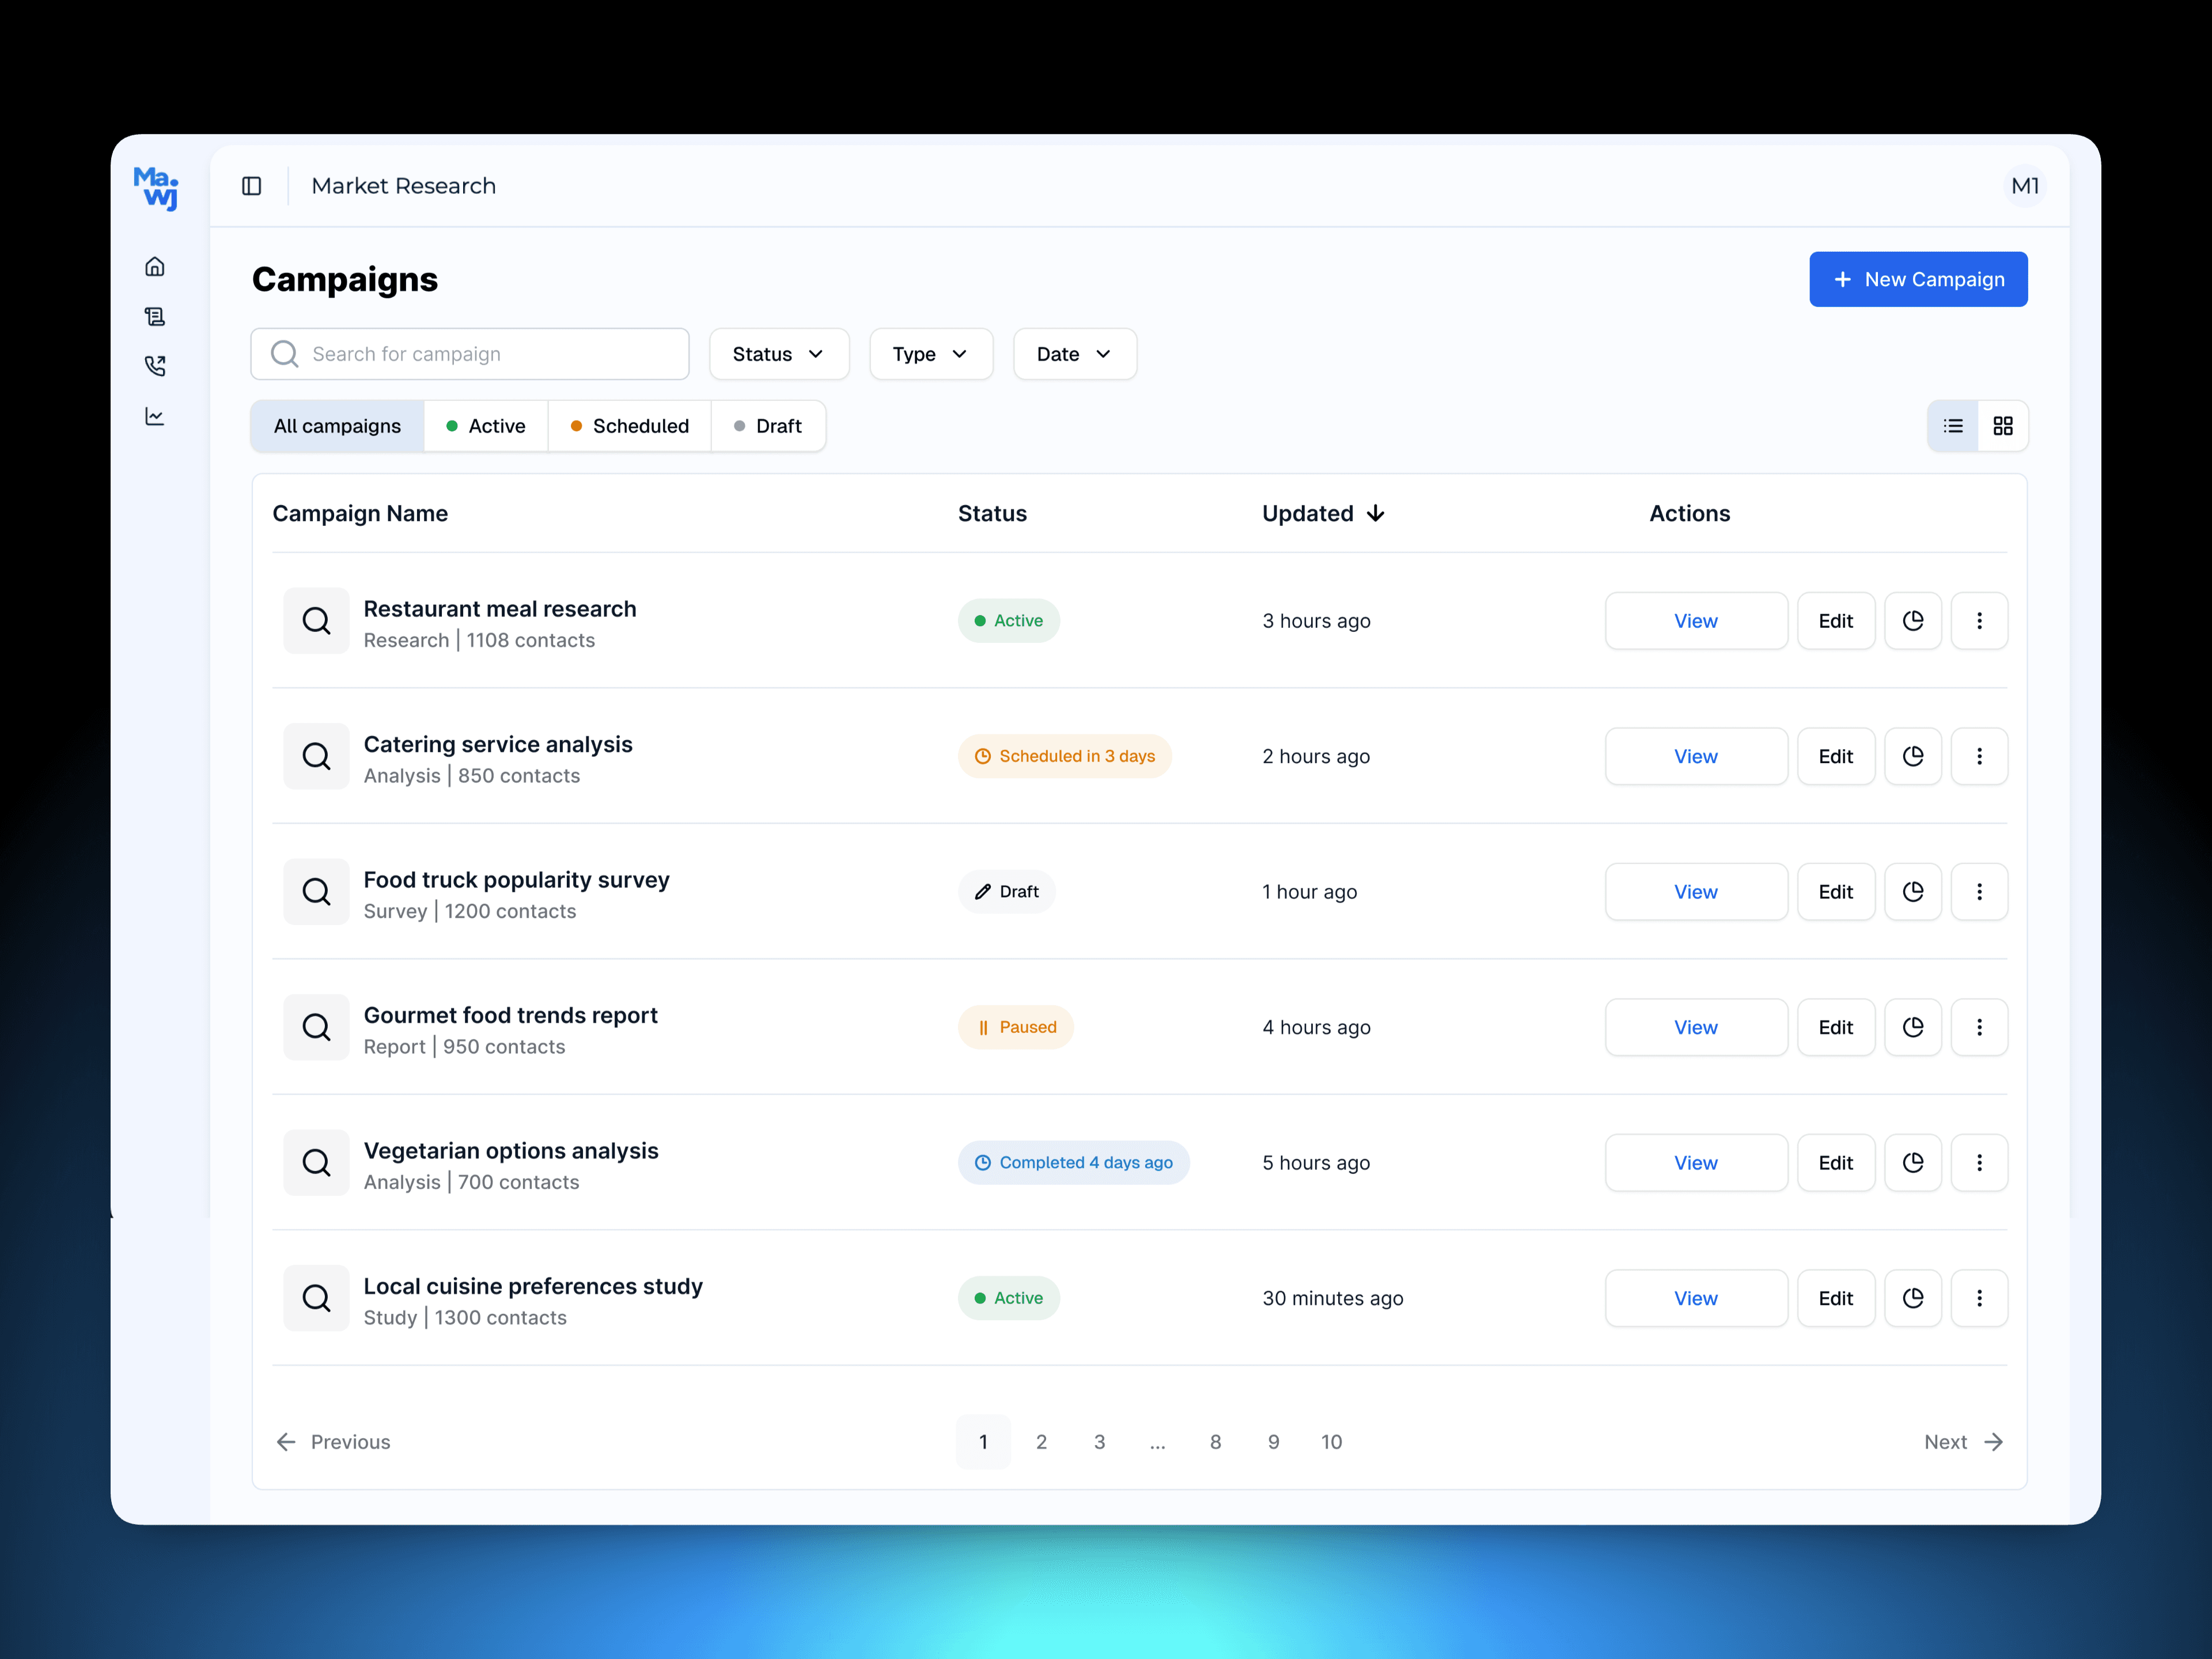This screenshot has width=2212, height=1659.
Task: Go to page 3 in pagination
Action: tap(1099, 1442)
